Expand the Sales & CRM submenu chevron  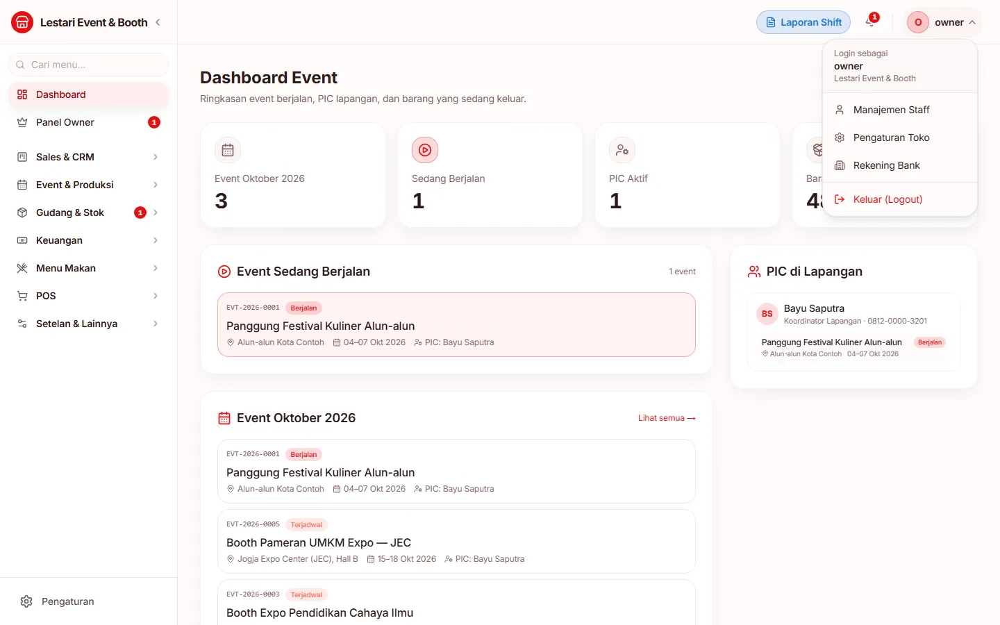pos(156,157)
